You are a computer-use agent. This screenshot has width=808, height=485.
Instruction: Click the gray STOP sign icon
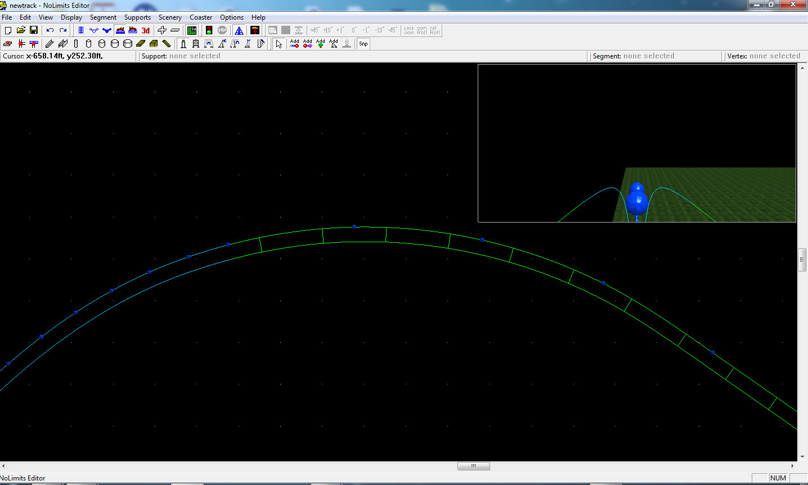pyautogui.click(x=222, y=30)
